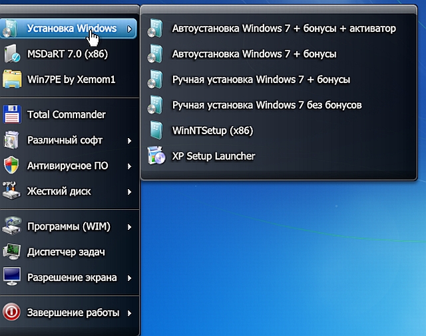Click the MSDaRT 7.0 drive icon
The height and width of the screenshot is (336, 426).
click(12, 54)
